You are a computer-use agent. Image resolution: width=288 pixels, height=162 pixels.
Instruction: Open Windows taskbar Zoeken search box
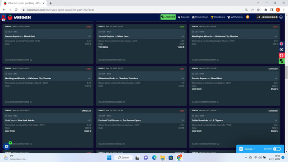[x=124, y=157]
